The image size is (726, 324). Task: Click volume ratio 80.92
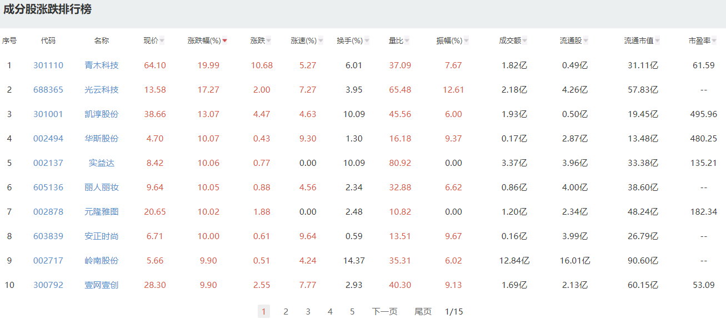pos(400,163)
